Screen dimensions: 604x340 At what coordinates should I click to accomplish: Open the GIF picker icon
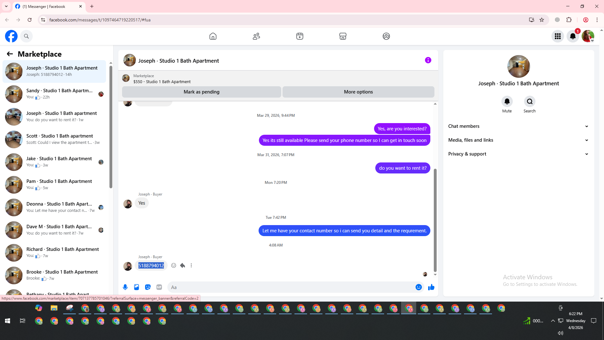(159, 287)
